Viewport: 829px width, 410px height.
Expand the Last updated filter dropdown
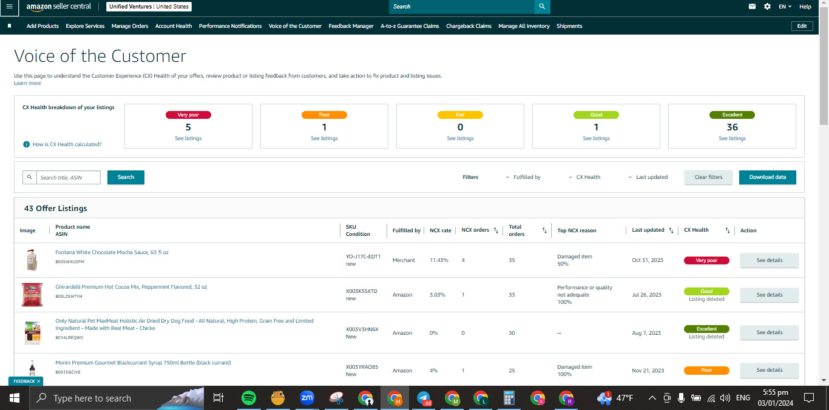[x=648, y=177]
